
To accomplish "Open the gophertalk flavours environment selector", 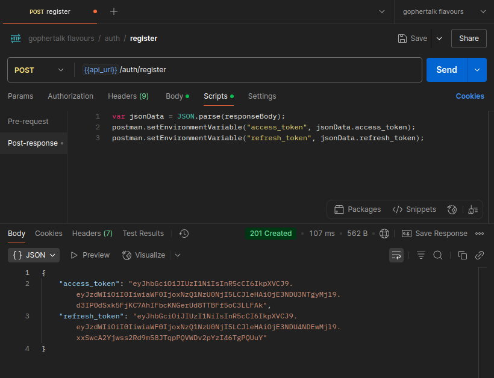I will (444, 11).
